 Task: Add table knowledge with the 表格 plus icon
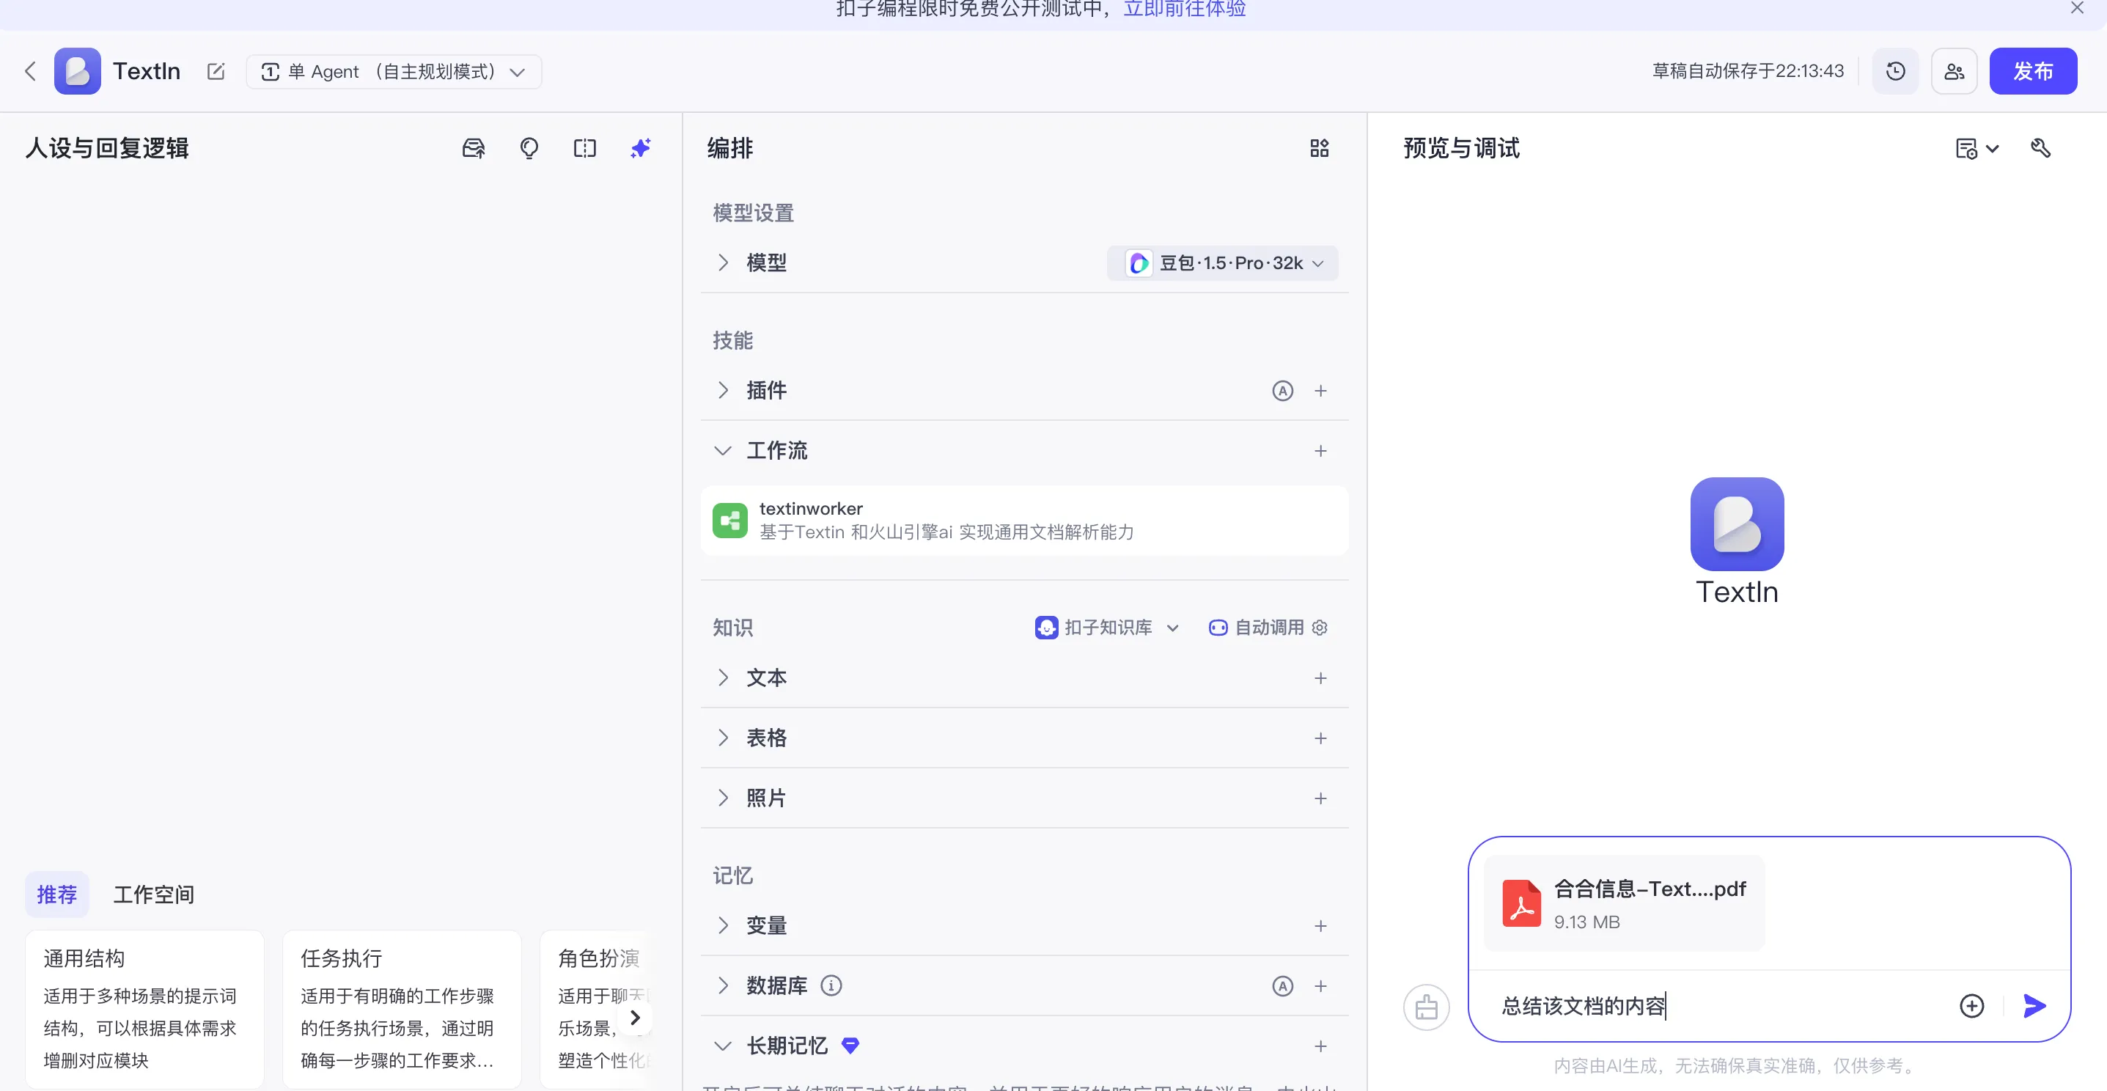pyautogui.click(x=1320, y=738)
